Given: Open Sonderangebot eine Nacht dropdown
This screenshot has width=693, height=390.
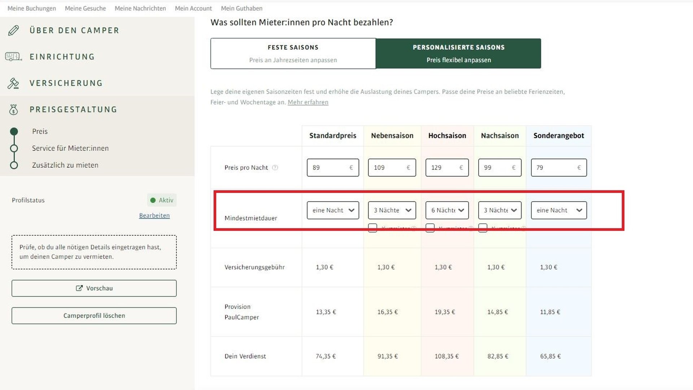Looking at the screenshot, I should pos(559,210).
